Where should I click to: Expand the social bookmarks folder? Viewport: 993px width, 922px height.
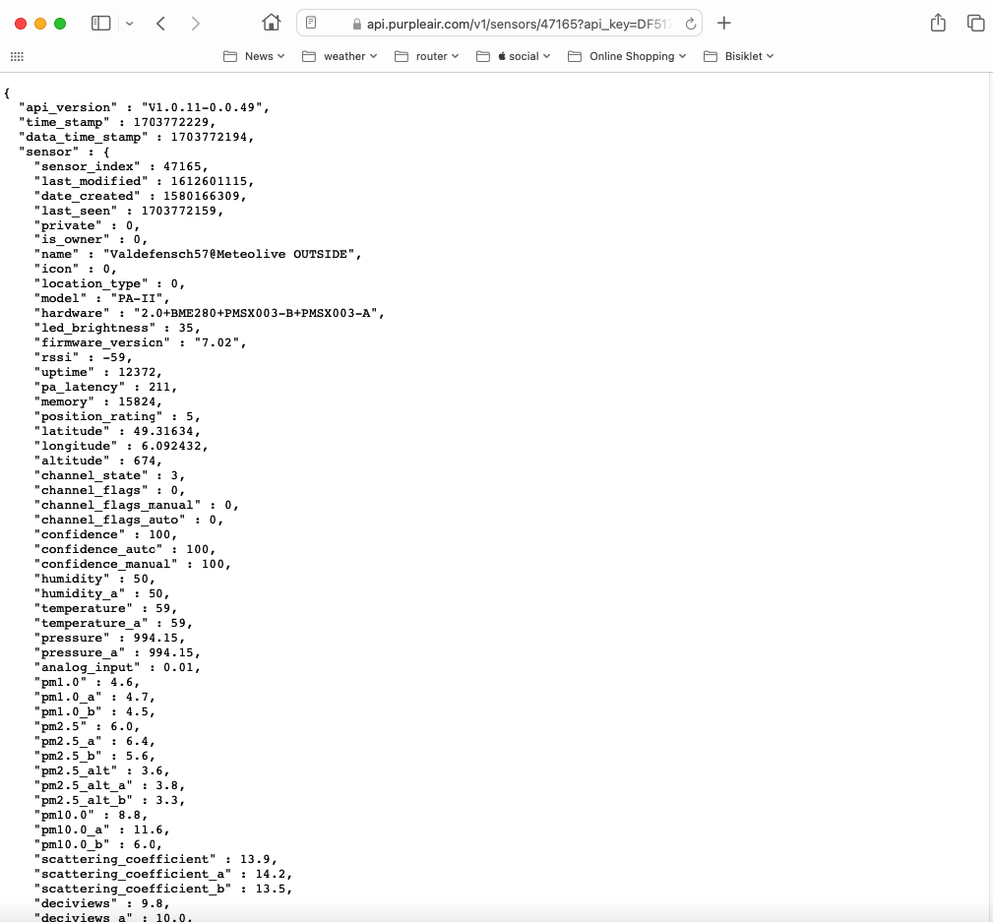(513, 56)
